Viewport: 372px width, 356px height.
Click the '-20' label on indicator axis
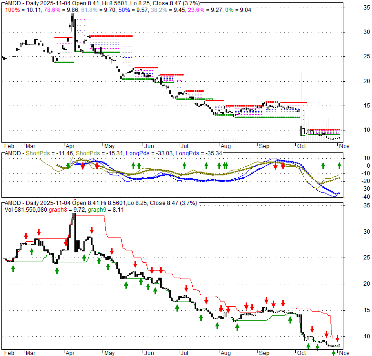366,181
